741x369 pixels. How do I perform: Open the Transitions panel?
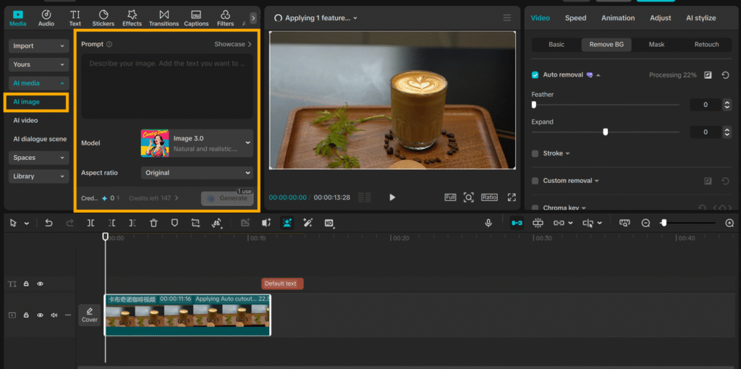click(x=164, y=18)
